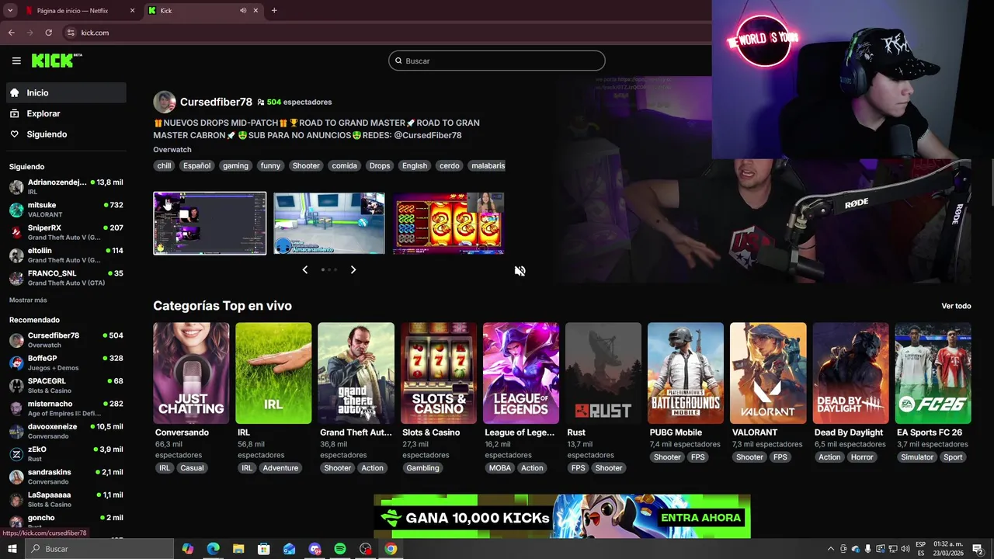Screen dimensions: 994x559
Task: Open SniperRX channel in sidebar
Action: pyautogui.click(x=66, y=232)
